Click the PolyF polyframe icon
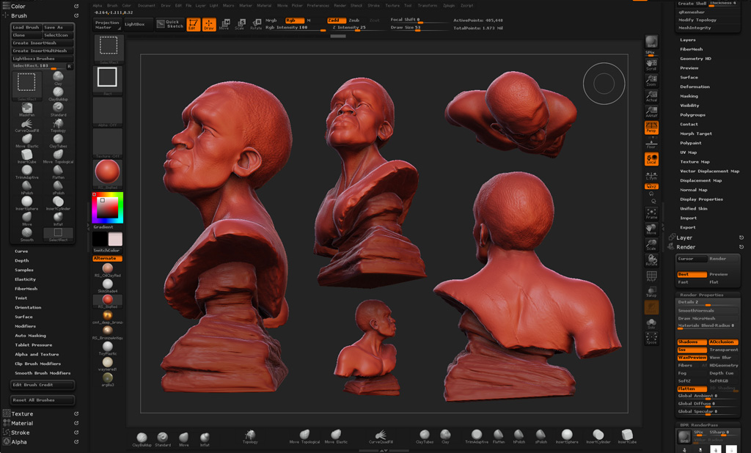This screenshot has width=751, height=453. point(651,276)
